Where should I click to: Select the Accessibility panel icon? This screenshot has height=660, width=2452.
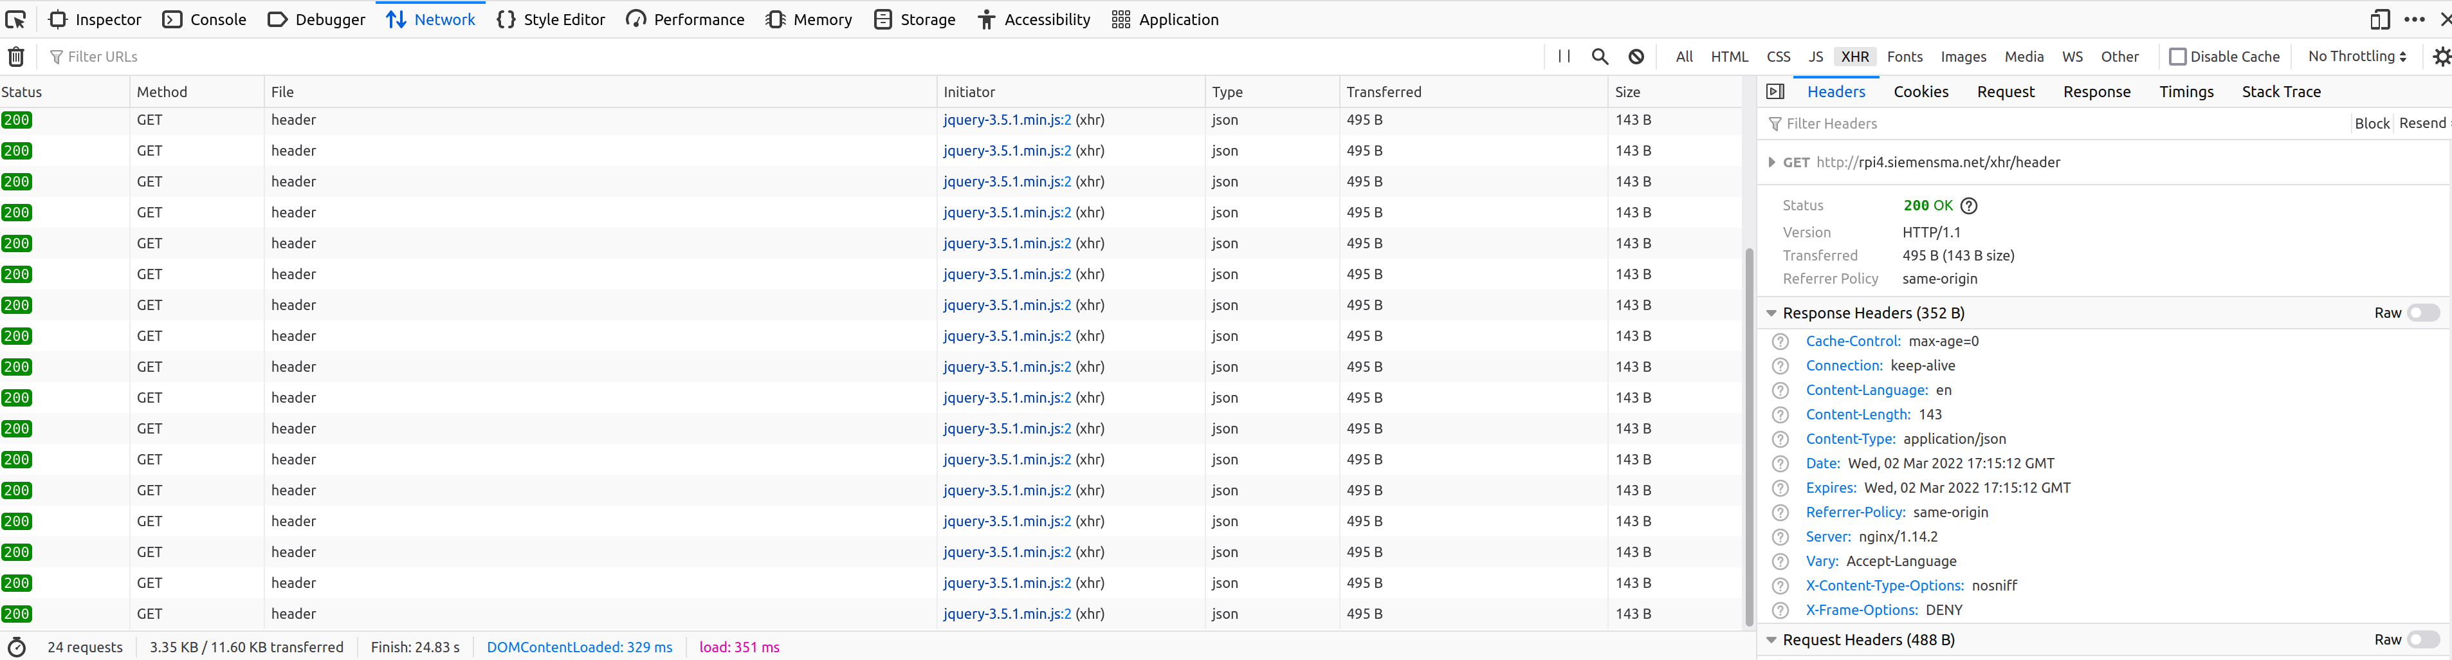[x=986, y=19]
